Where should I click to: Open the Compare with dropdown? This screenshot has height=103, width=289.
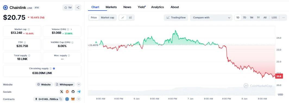click(211, 18)
